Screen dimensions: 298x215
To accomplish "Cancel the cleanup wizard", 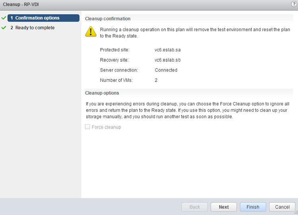I will [x=282, y=207].
